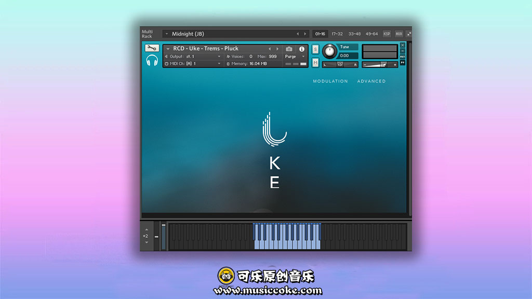This screenshot has width=532, height=299.
Task: Click the Tune value field 0.00
Action: tap(348, 56)
